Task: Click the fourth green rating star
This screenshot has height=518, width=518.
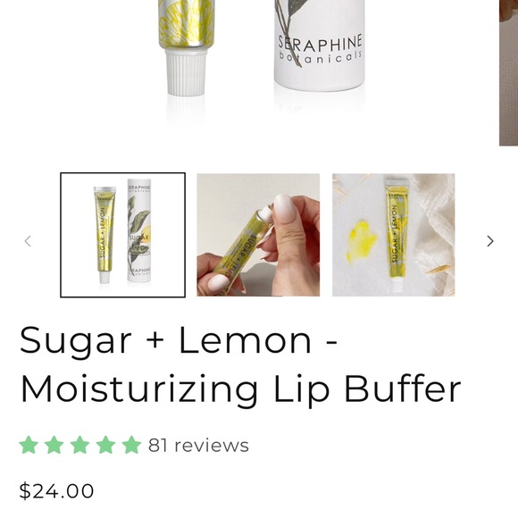Action: 105,445
